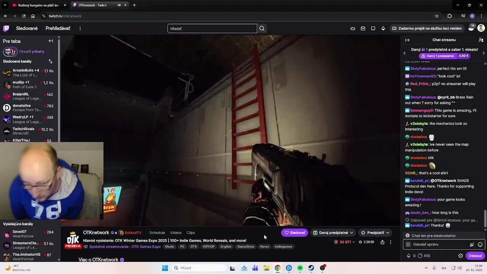Mute the OTKnetwork tab audio
The image size is (487, 274).
[119, 5]
